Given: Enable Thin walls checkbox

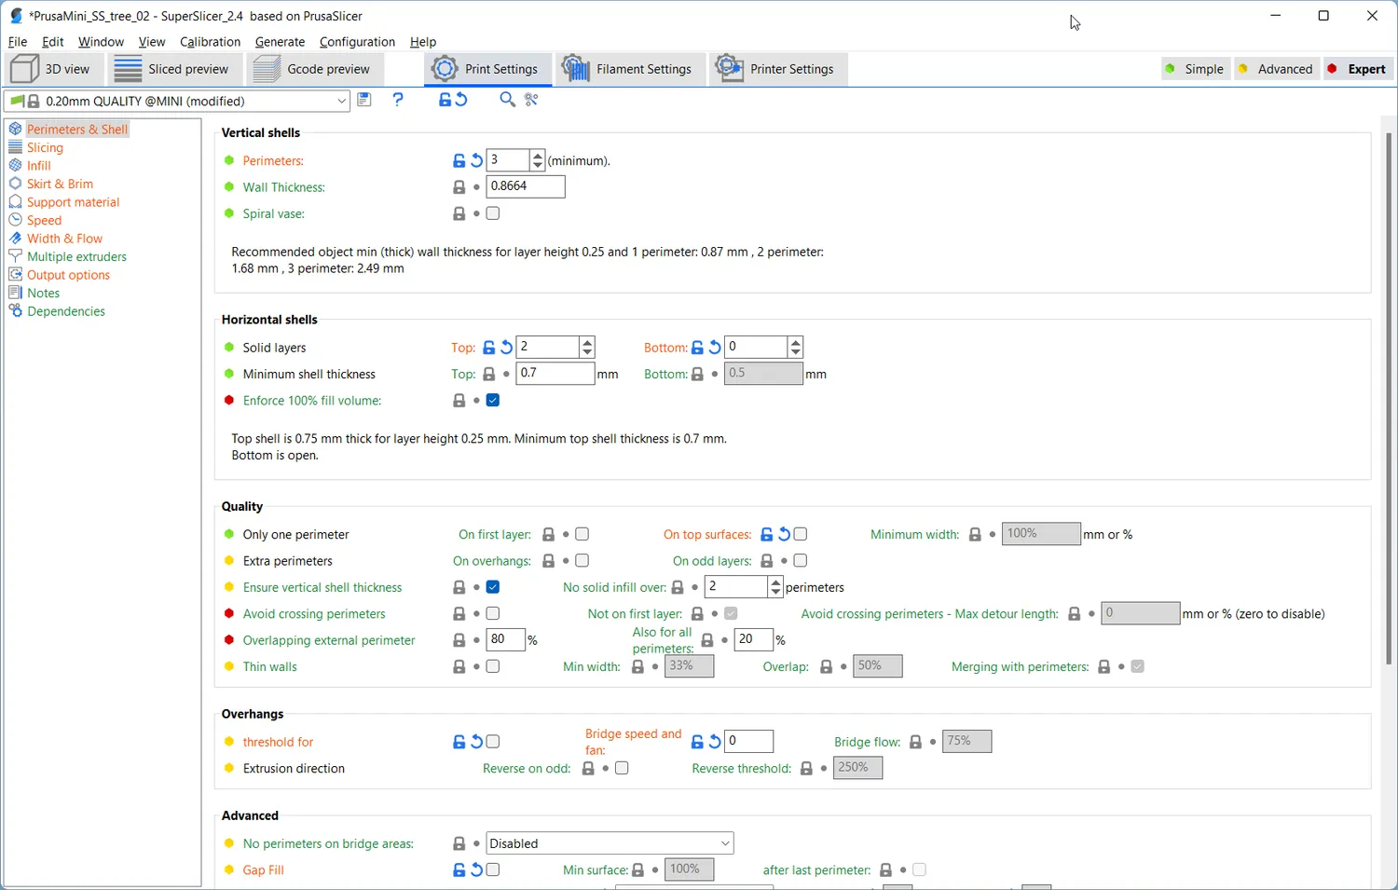Looking at the screenshot, I should [493, 666].
